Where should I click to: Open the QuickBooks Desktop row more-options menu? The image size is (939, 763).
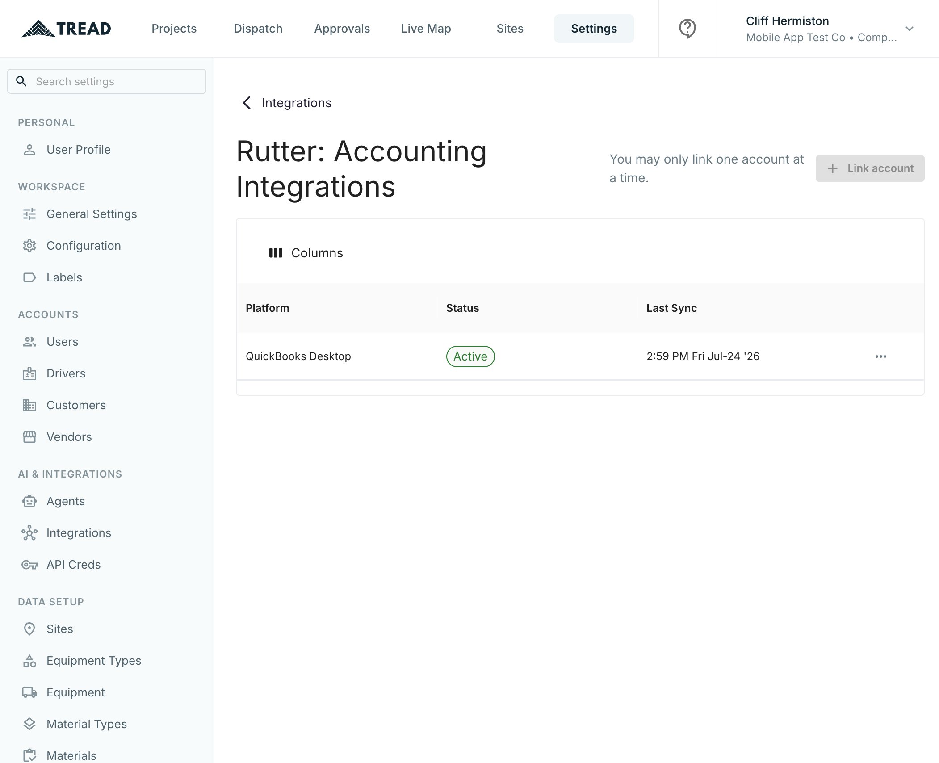click(x=881, y=356)
